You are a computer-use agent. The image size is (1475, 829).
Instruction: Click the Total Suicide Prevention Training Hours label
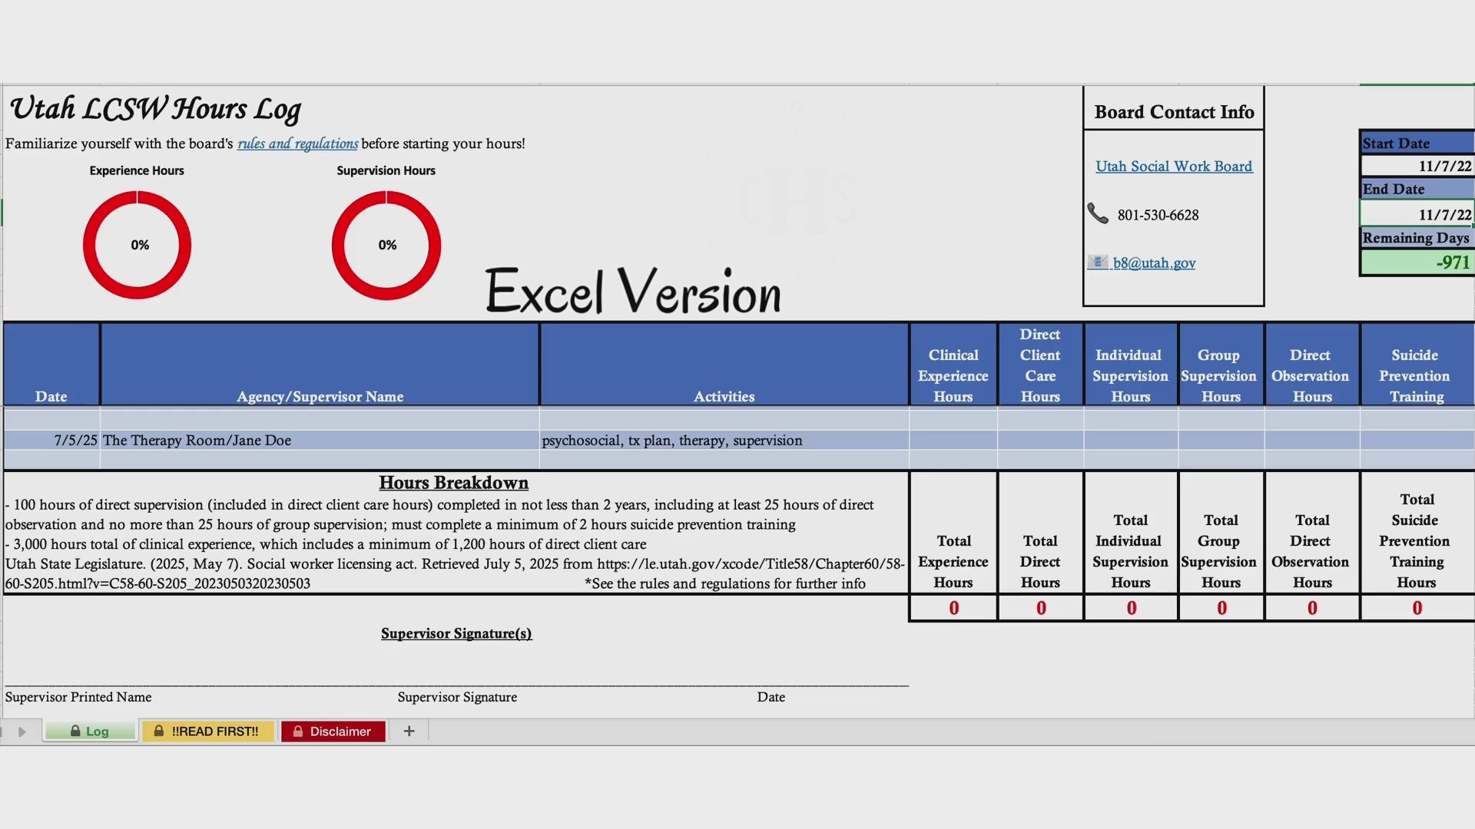click(x=1417, y=540)
